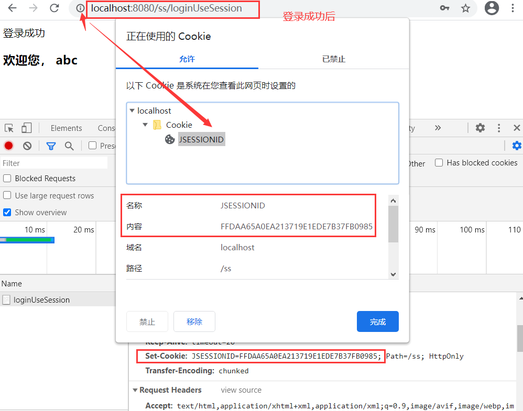Click the 完成 button to finish
The image size is (523, 411).
[377, 321]
